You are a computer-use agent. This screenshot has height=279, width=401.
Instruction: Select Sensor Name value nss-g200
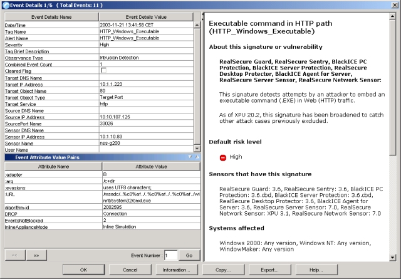(x=146, y=143)
